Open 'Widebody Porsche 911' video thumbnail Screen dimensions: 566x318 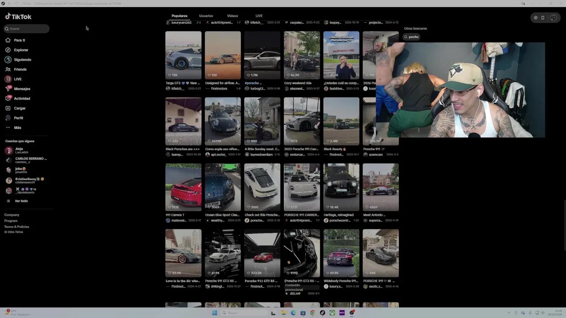pos(341,253)
